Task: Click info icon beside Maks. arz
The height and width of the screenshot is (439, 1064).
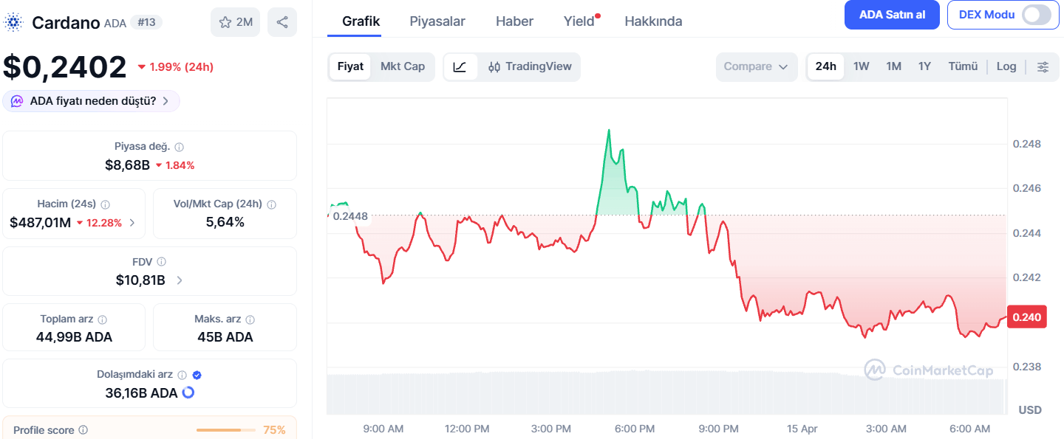Action: 250,319
